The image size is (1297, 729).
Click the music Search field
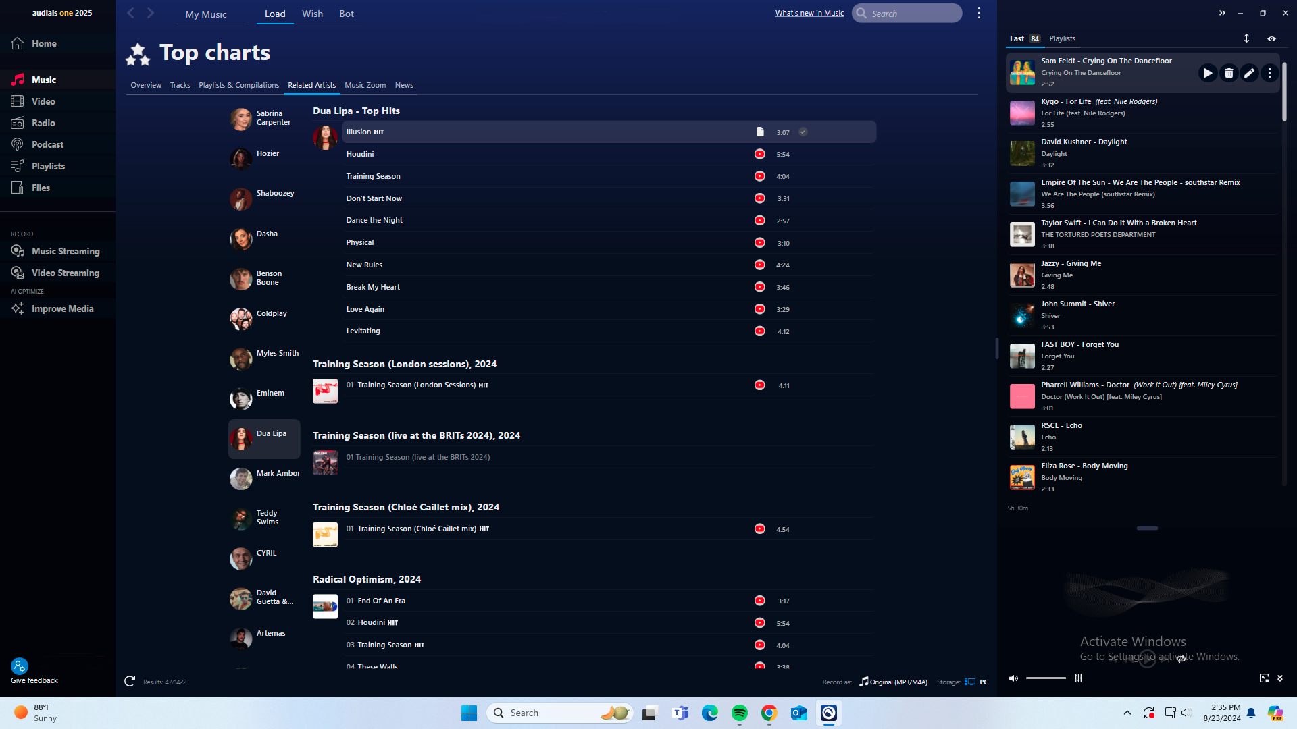coord(907,13)
